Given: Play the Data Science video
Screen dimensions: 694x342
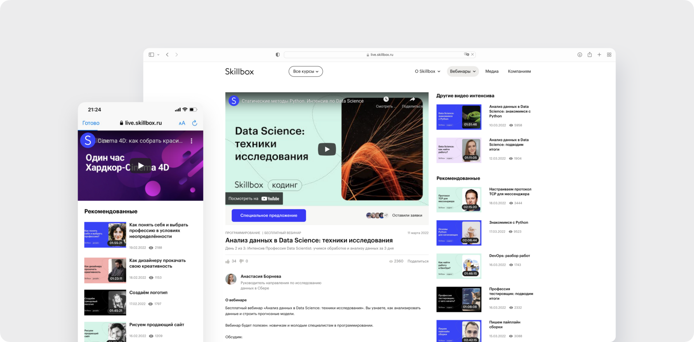Looking at the screenshot, I should [327, 149].
